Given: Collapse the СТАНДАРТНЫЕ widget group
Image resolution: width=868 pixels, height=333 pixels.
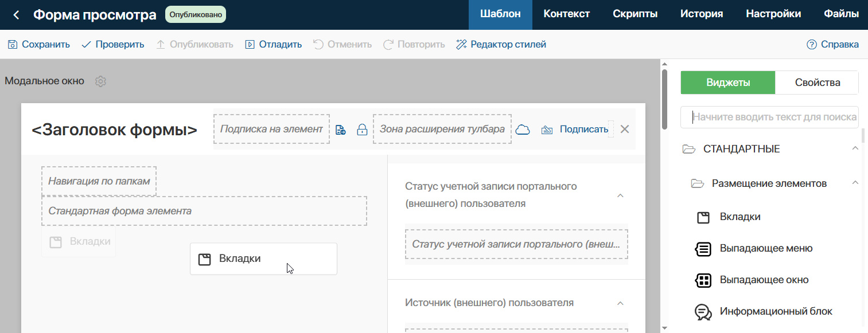Looking at the screenshot, I should coord(855,149).
